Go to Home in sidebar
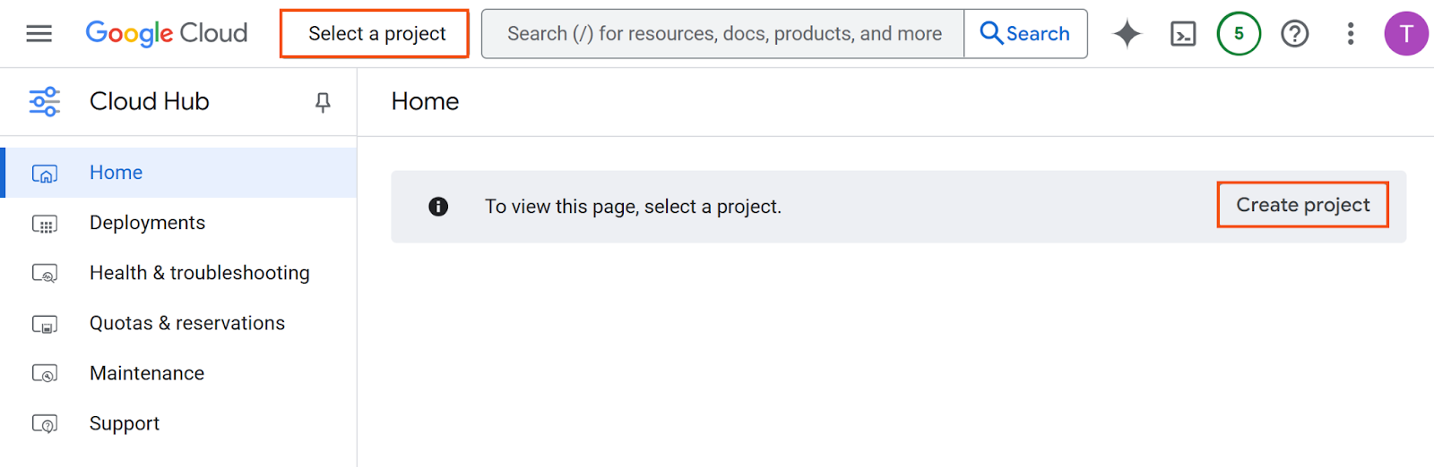 [179, 173]
